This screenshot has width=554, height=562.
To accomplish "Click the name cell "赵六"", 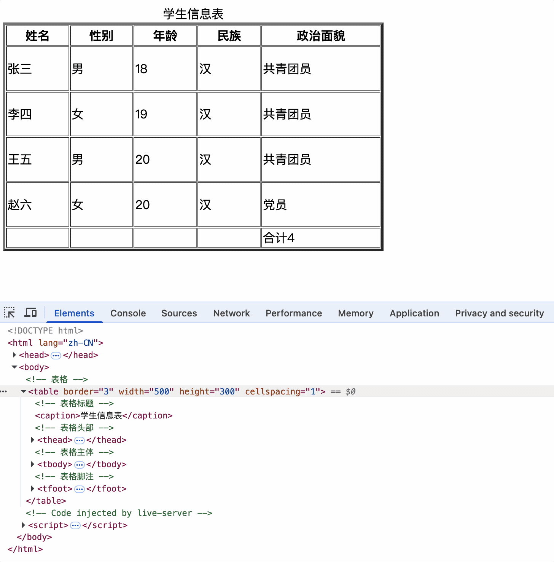I will coord(38,205).
